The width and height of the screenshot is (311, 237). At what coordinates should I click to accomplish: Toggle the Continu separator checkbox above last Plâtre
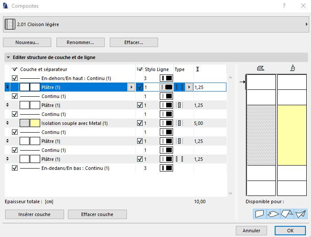[15, 150]
